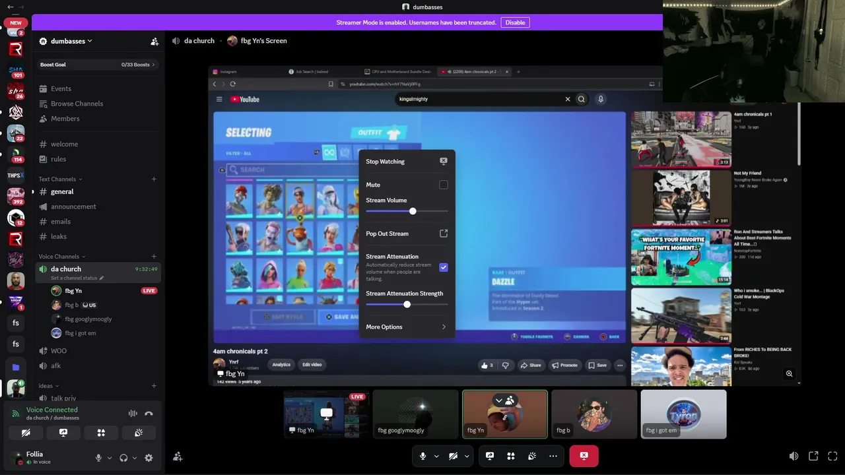Click the red stop watching stream button

click(x=584, y=456)
